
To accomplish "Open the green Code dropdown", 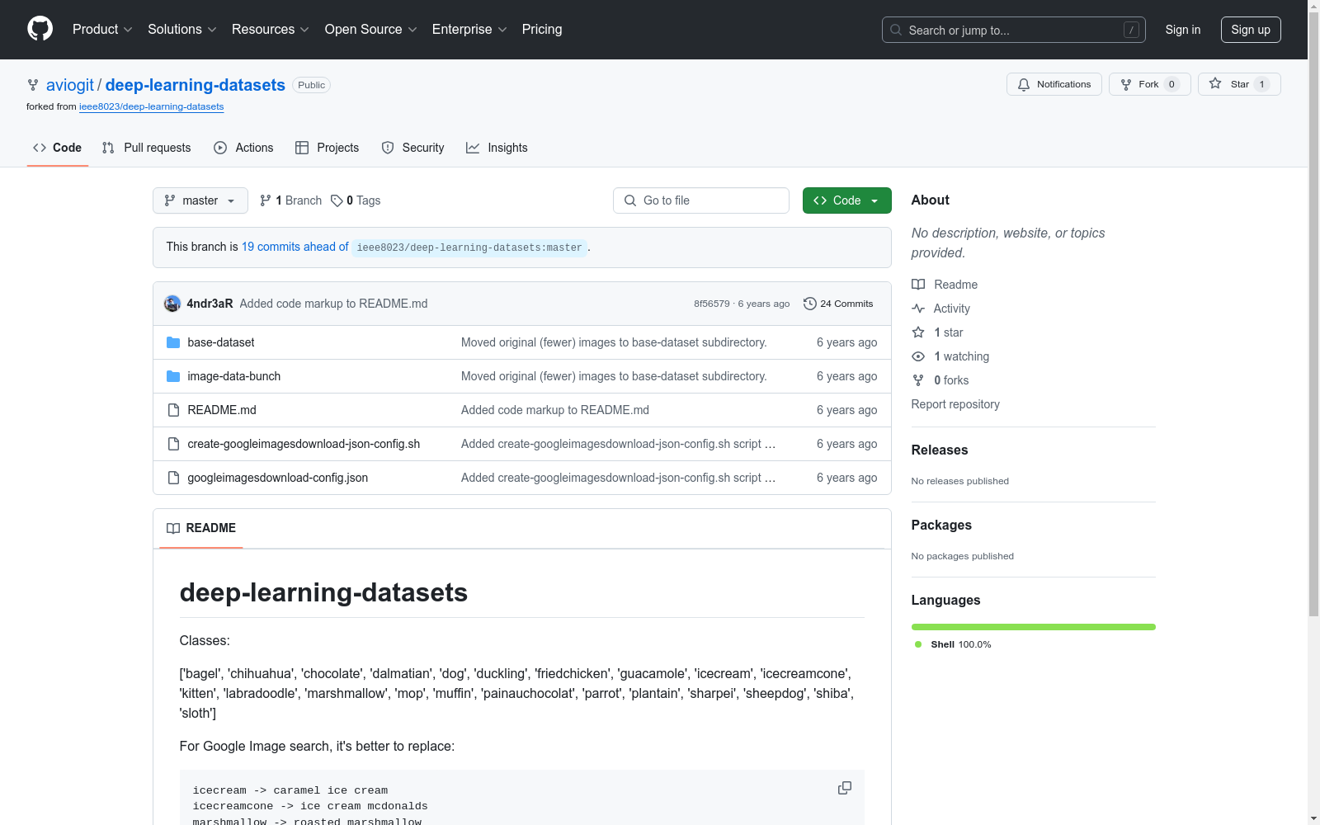I will (847, 200).
